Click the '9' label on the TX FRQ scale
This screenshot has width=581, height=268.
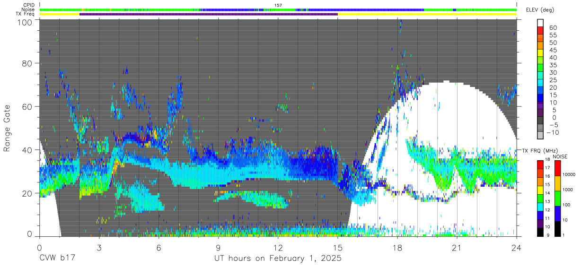click(x=549, y=235)
